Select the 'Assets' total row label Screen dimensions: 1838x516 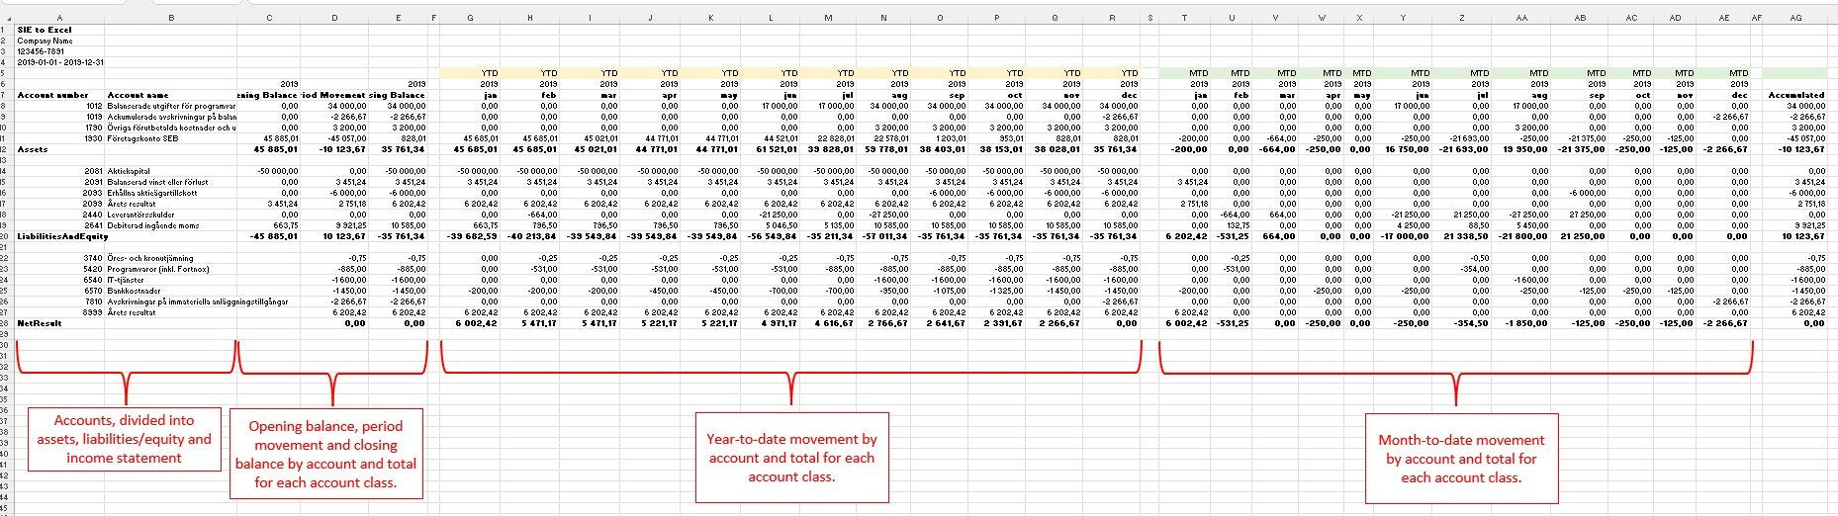click(x=33, y=149)
